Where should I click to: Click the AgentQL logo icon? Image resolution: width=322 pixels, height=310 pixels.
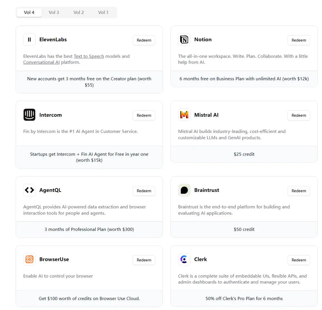(x=29, y=190)
